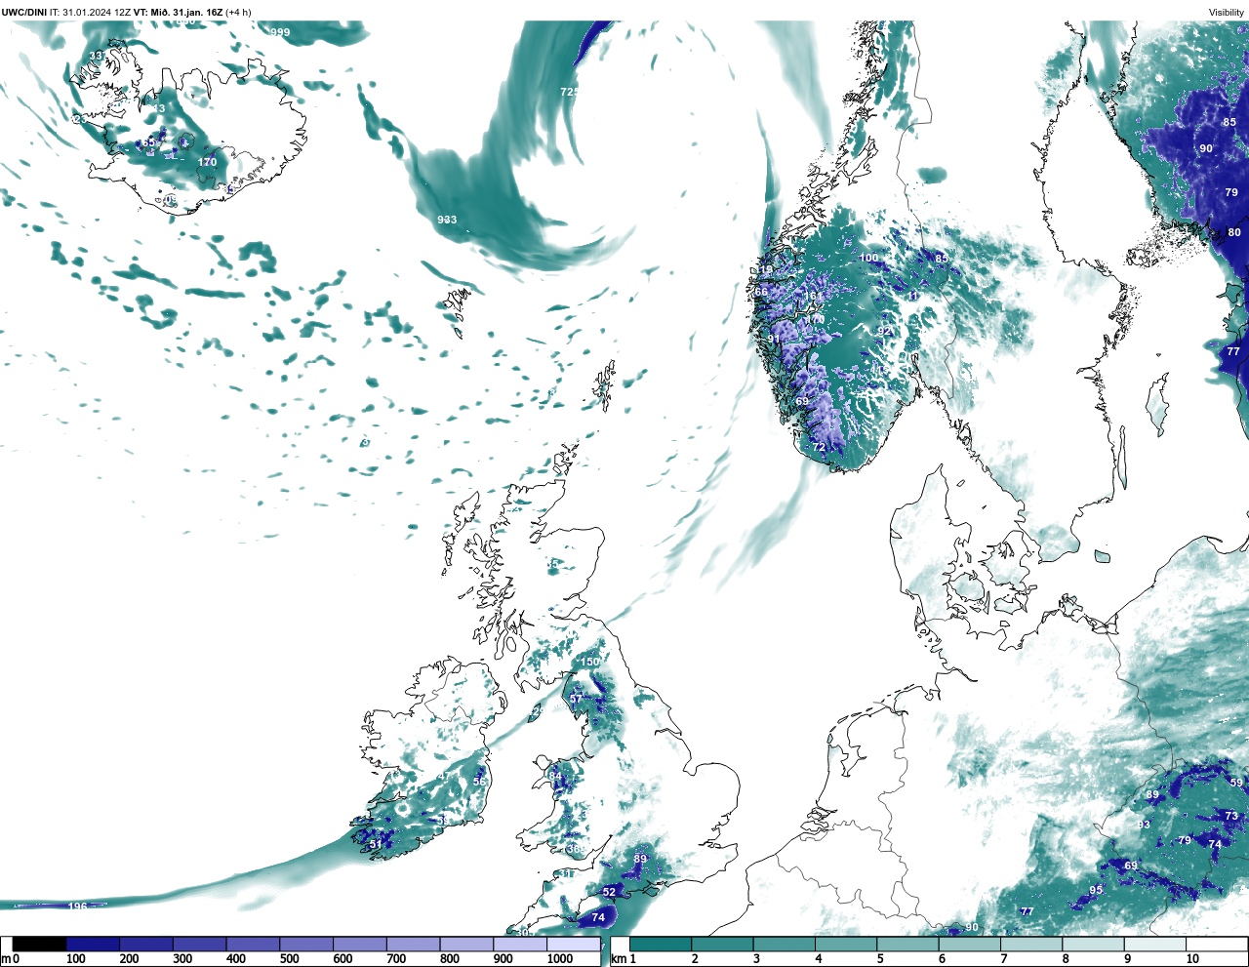The image size is (1249, 967).
Task: Select the 5 km legend color swatch
Action: pyautogui.click(x=907, y=945)
